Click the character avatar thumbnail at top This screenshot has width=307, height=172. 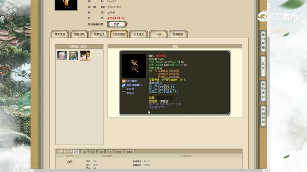(66, 5)
